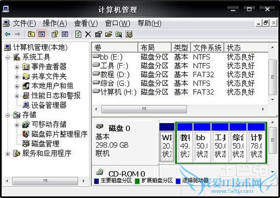Click the tree pane horizontal scrollbar thumb
280x198 pixels.
click(45, 181)
